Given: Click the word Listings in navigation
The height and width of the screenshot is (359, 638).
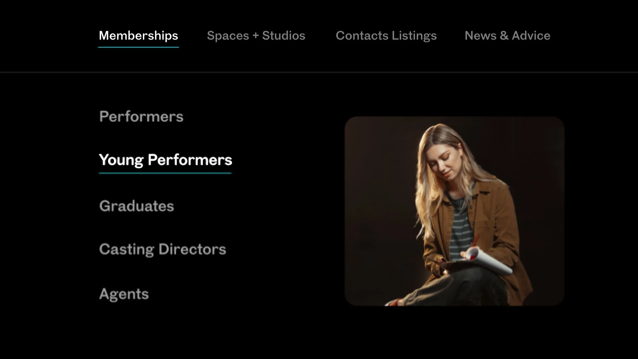Looking at the screenshot, I should (414, 36).
